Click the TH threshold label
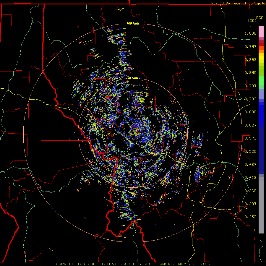The image size is (266, 266). (254, 230)
